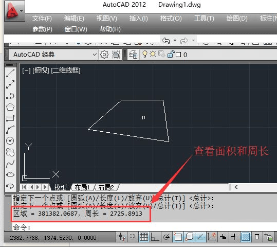The width and height of the screenshot is (277, 247).
Task: Open the AutoCAD application menu button
Action: coord(14,11)
